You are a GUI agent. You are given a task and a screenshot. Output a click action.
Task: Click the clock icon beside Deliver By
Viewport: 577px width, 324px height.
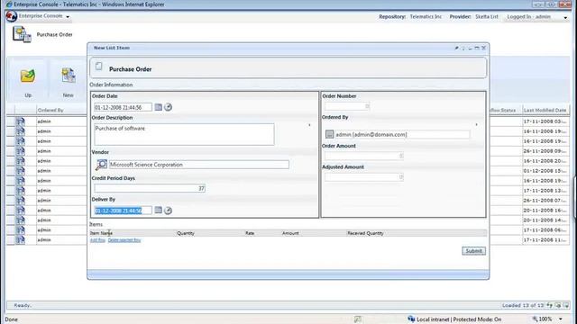point(168,211)
